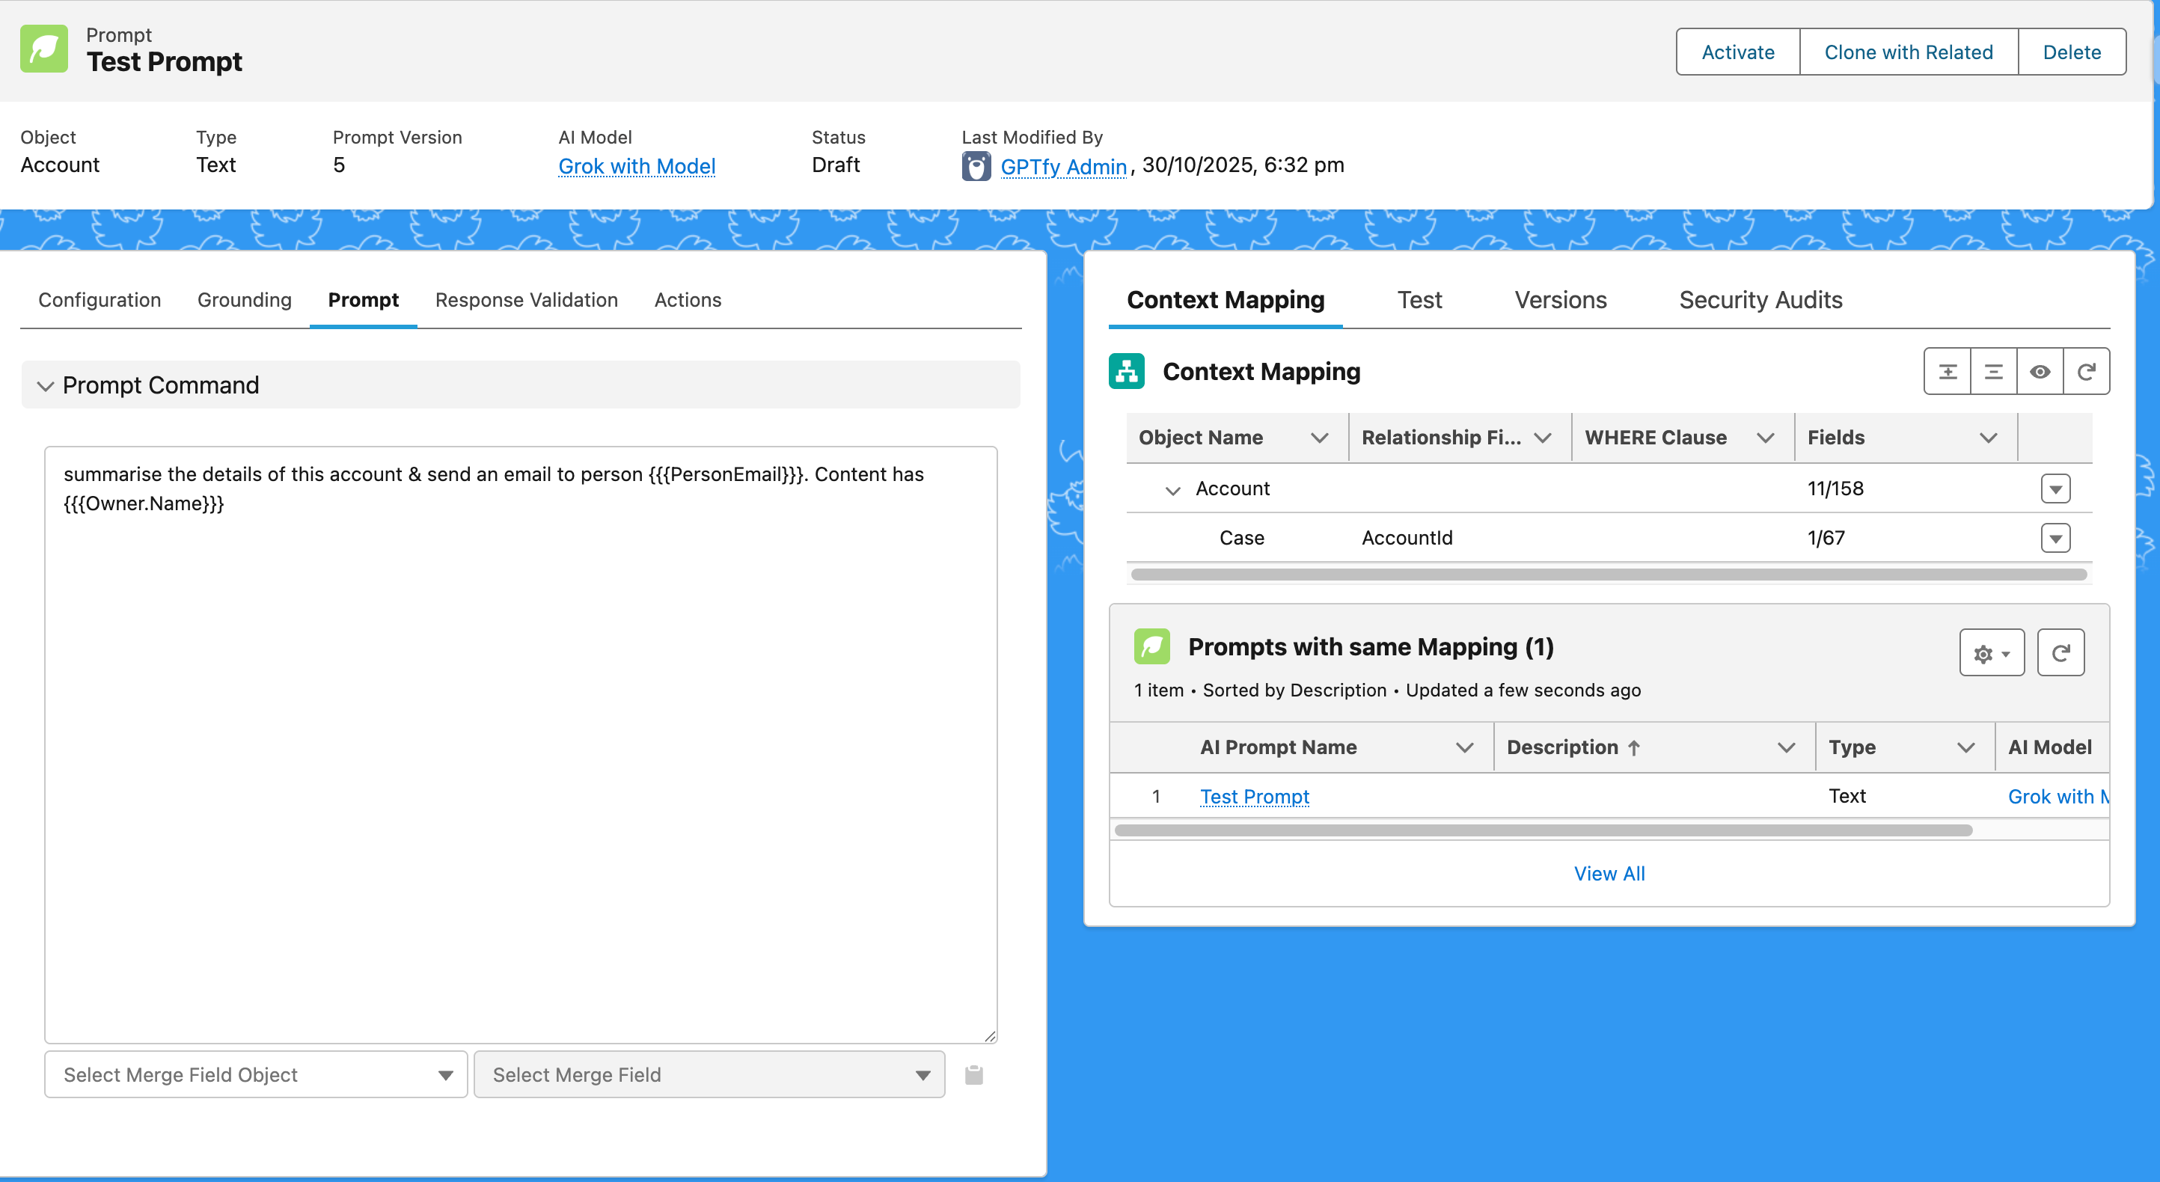
Task: Switch to the Grounding tab
Action: (x=244, y=300)
